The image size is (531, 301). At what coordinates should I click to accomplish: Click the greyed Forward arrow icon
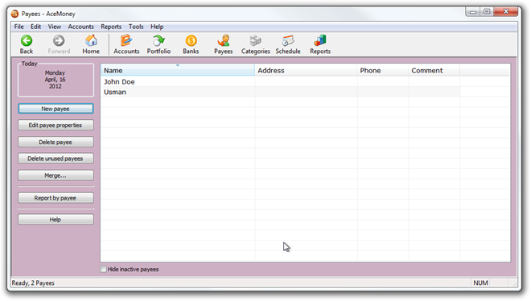pyautogui.click(x=59, y=41)
